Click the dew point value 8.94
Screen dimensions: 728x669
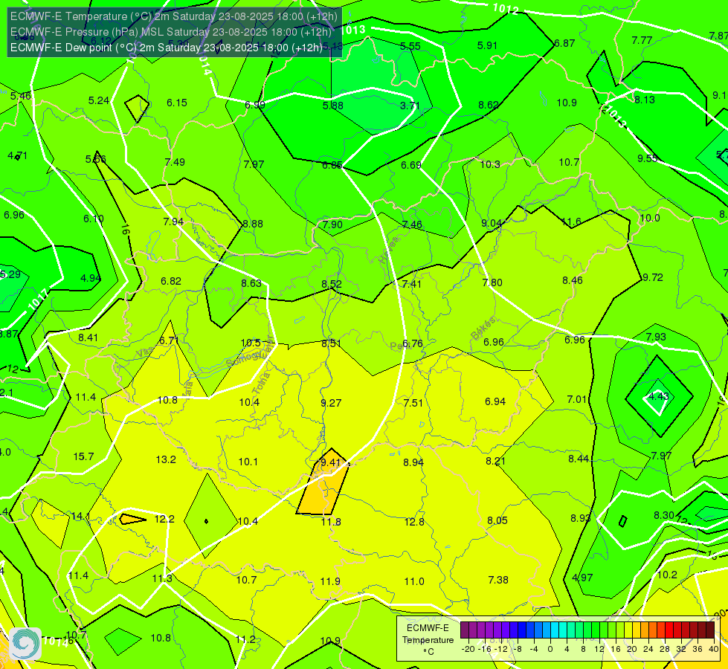[413, 462]
